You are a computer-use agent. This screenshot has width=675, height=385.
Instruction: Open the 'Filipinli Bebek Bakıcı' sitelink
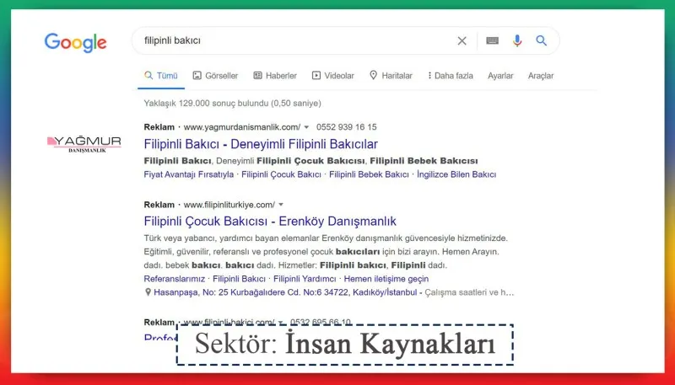[x=369, y=174]
